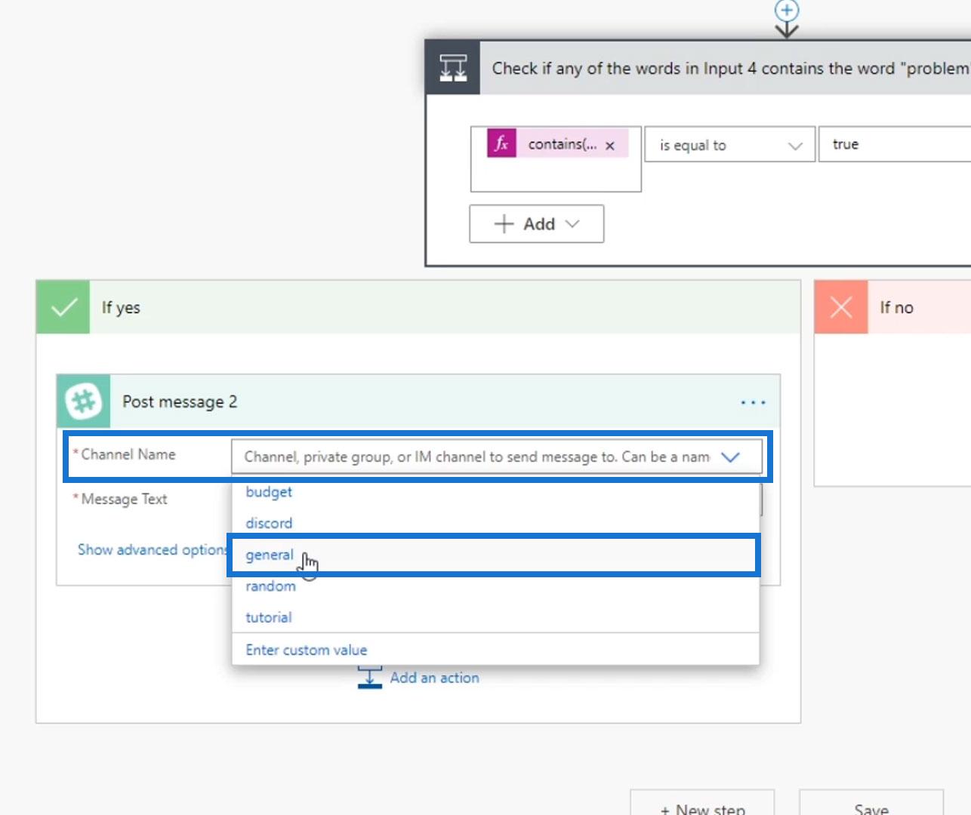Click the condition control icon in the header

pos(453,68)
